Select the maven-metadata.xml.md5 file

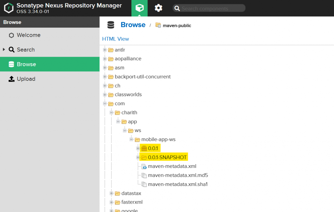pyautogui.click(x=178, y=175)
